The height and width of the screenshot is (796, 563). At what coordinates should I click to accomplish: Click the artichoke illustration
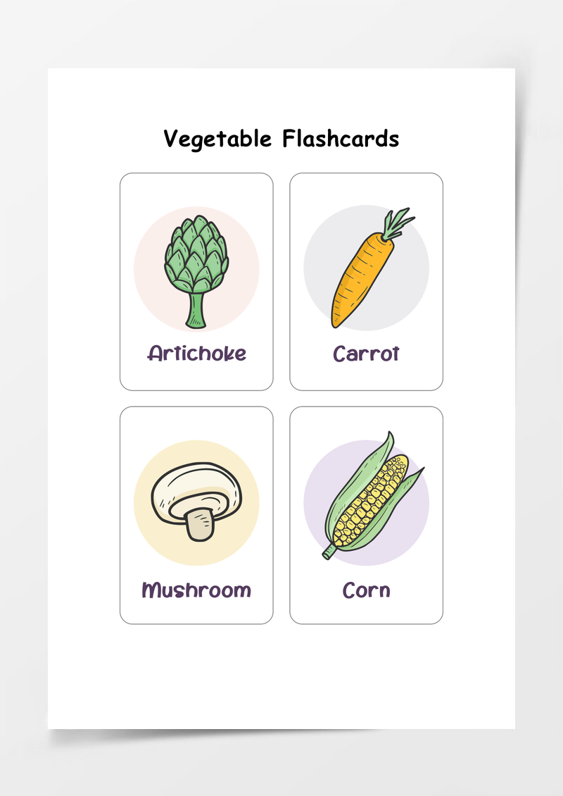pos(196,272)
